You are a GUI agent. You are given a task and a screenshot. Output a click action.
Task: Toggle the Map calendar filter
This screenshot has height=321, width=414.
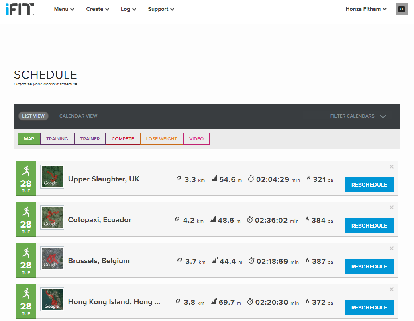tap(29, 139)
